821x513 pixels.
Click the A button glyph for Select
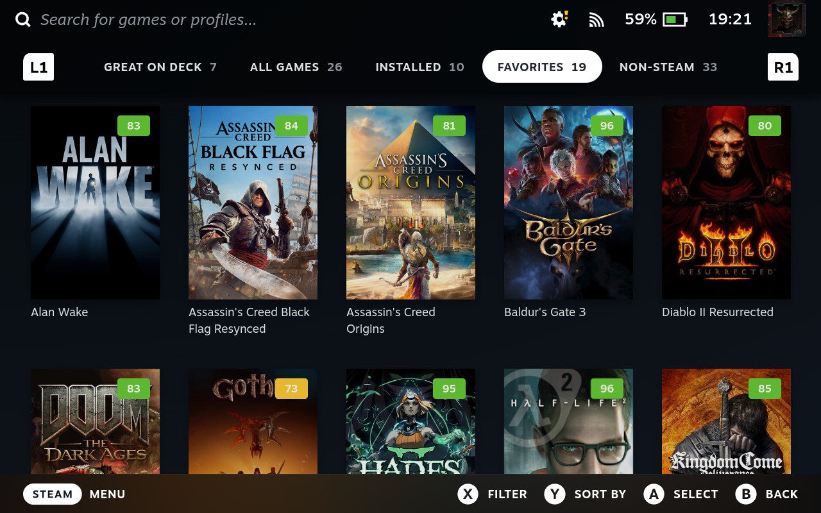pyautogui.click(x=654, y=494)
